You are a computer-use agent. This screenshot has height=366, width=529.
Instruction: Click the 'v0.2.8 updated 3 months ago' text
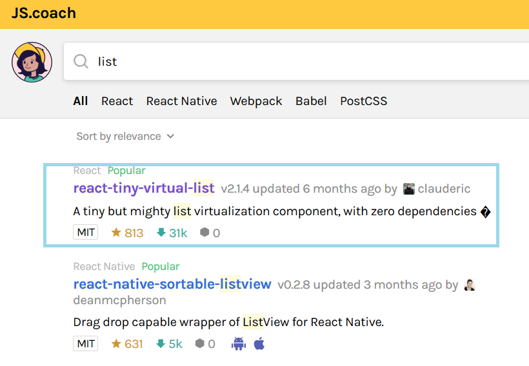(359, 285)
